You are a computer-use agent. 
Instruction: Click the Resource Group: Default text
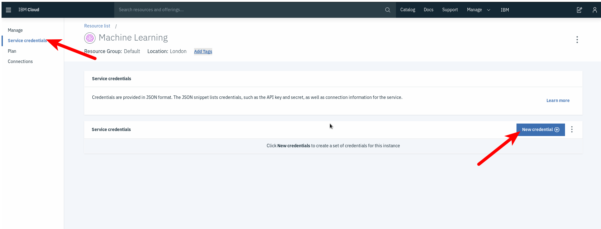click(112, 51)
